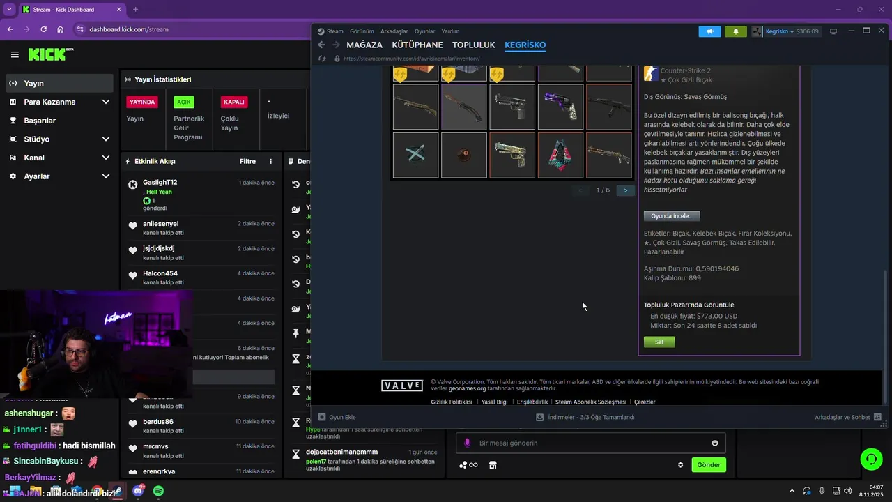The width and height of the screenshot is (892, 502).
Task: Go to the browser home page
Action: point(61,29)
